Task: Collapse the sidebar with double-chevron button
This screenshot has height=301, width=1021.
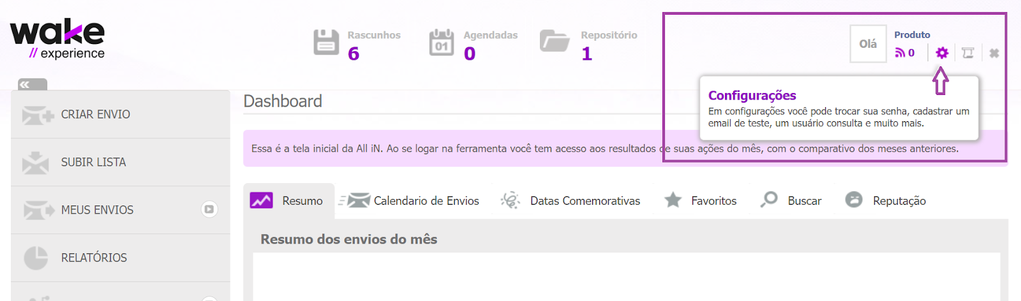Action: [x=33, y=84]
